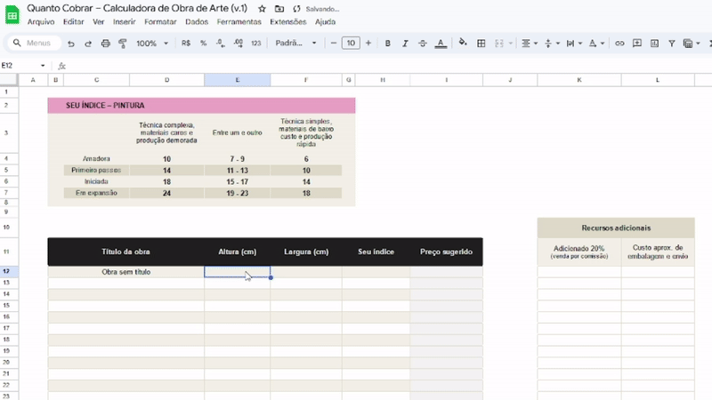712x400 pixels.
Task: Open the Extensões menu
Action: (x=287, y=21)
